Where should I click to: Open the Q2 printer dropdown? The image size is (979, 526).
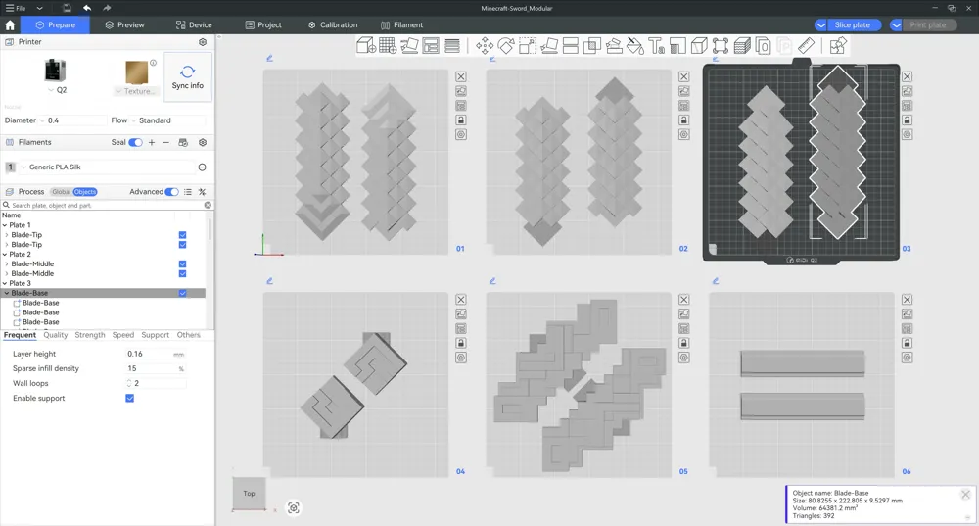[x=57, y=90]
